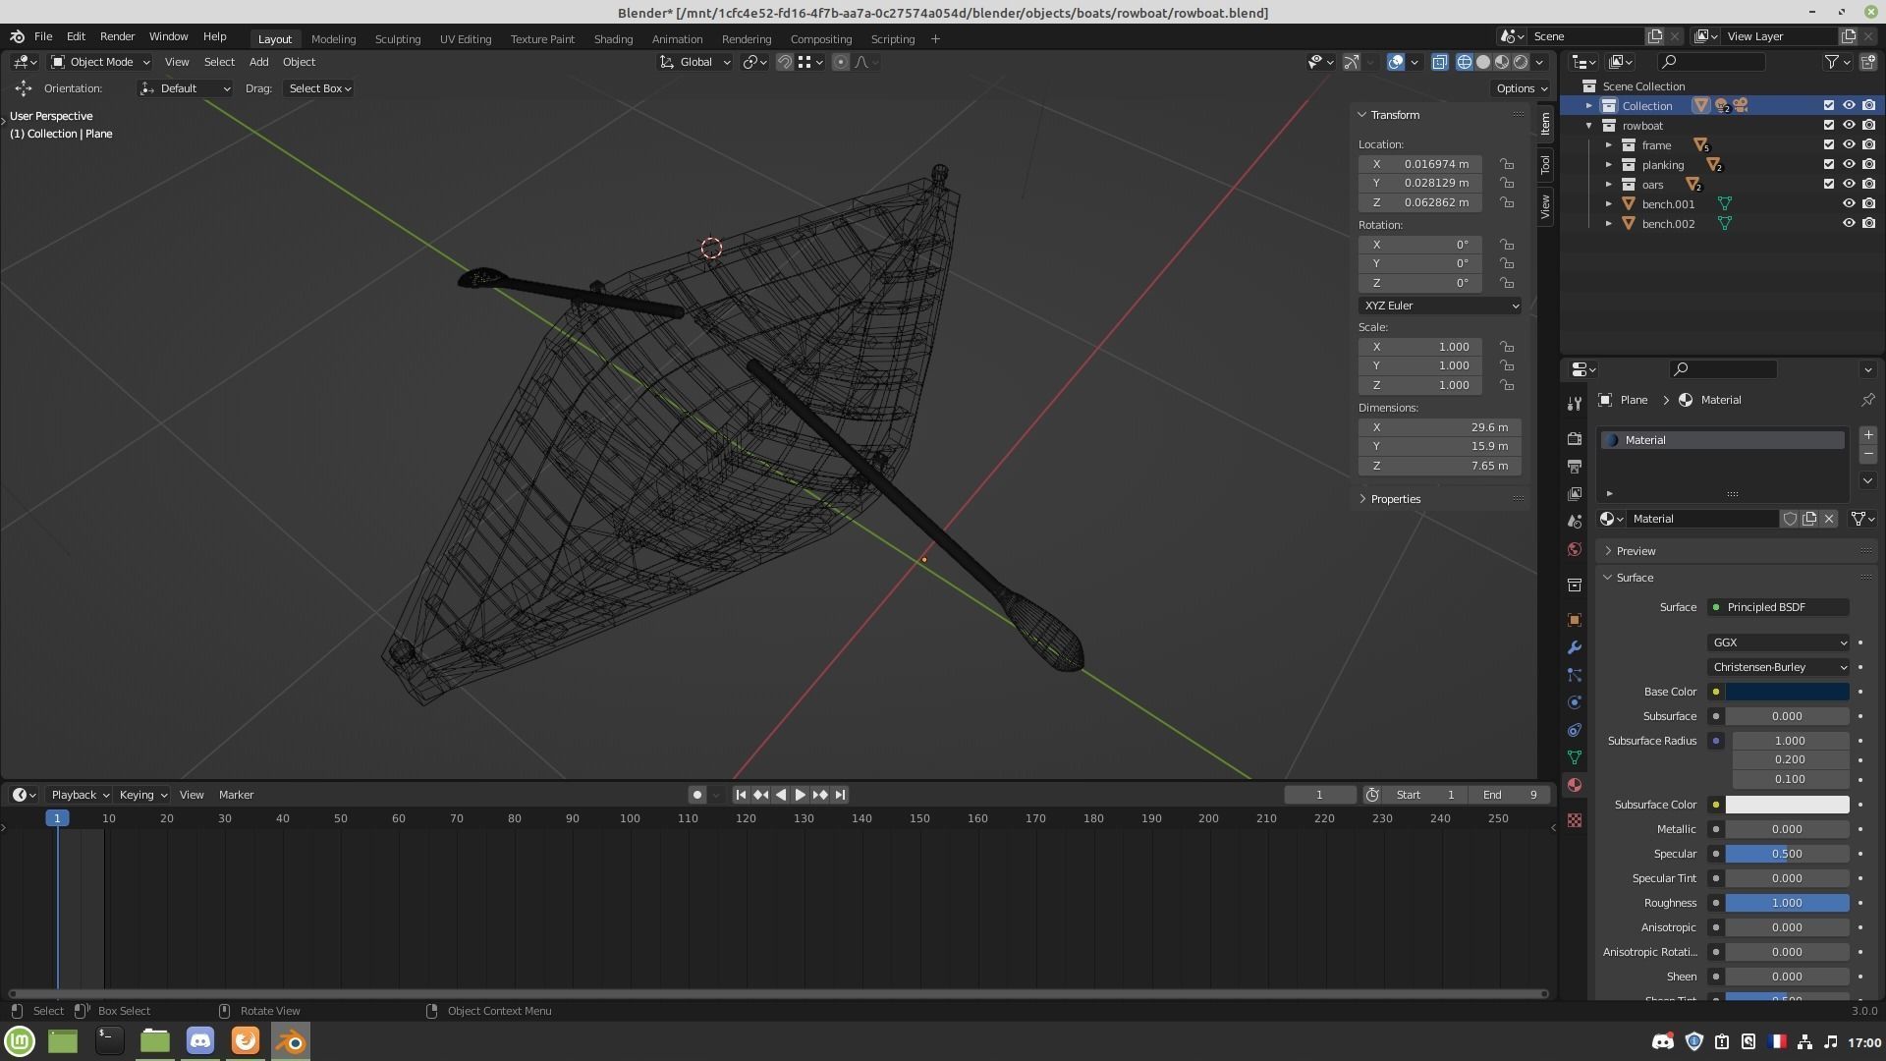Disable rendering for the oars collection
The image size is (1886, 1061).
click(x=1868, y=185)
